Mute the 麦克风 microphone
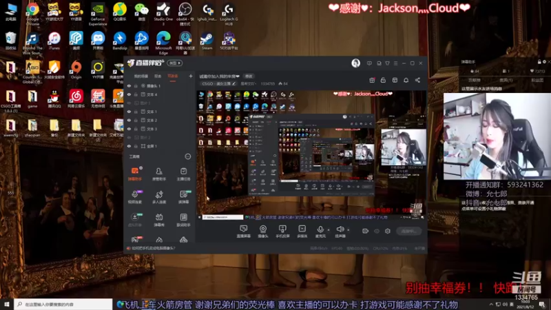 point(320,231)
